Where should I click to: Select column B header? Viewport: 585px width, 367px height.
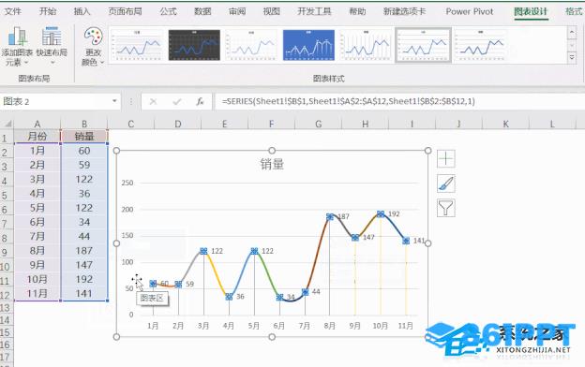[84, 124]
